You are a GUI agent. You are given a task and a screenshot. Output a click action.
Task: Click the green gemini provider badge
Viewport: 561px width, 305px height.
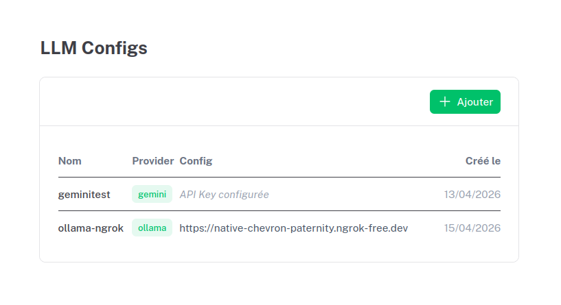[x=152, y=194]
